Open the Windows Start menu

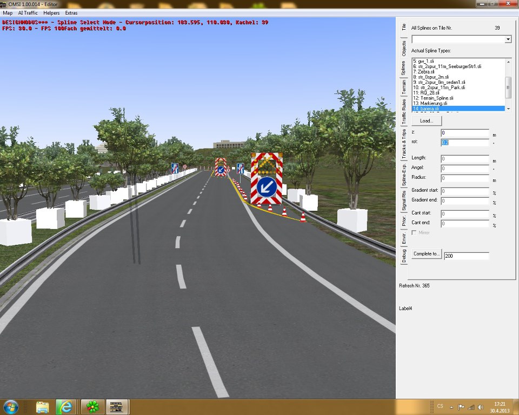pos(12,406)
